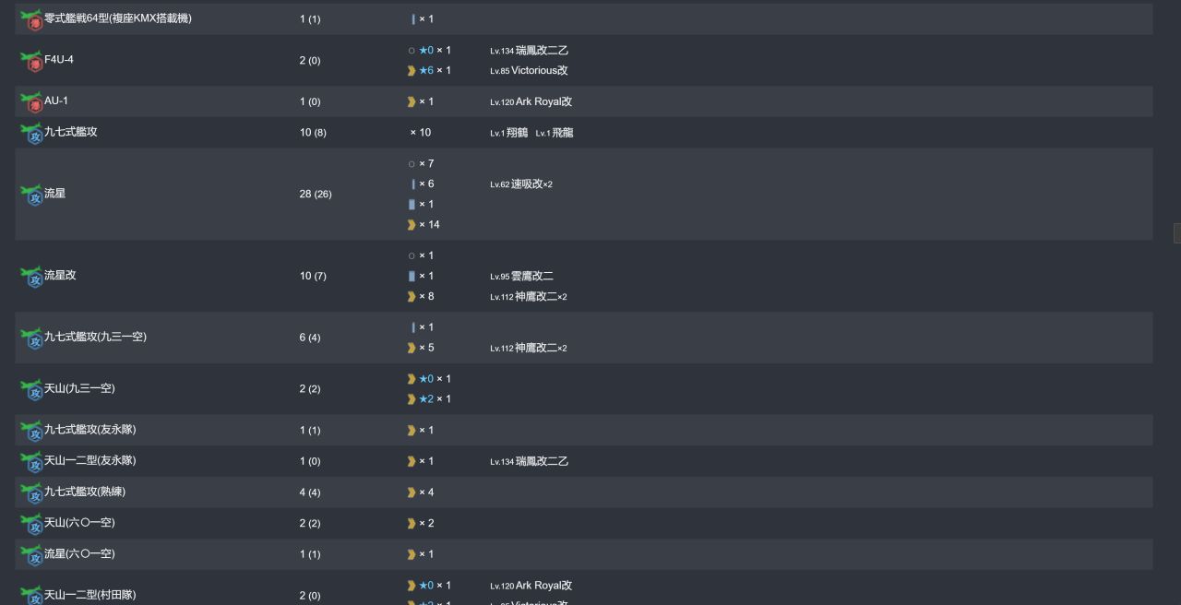1181x605 pixels.
Task: Click the gold chevron proficiency × 14 for 流星
Action: click(423, 225)
